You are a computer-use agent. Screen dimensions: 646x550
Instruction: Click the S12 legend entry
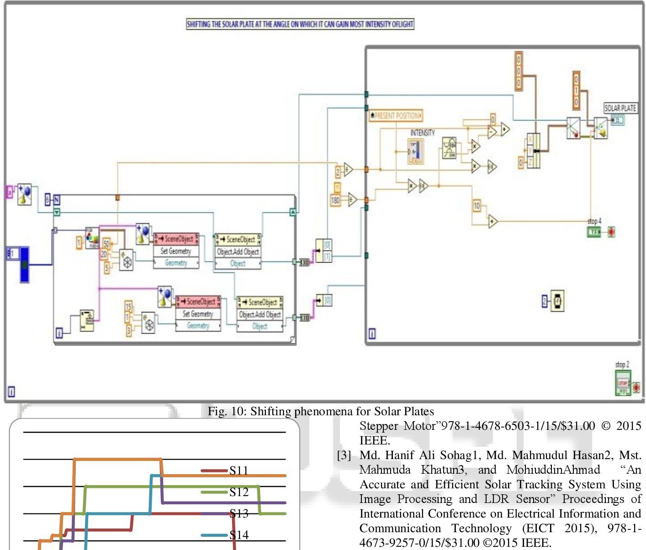coord(225,492)
